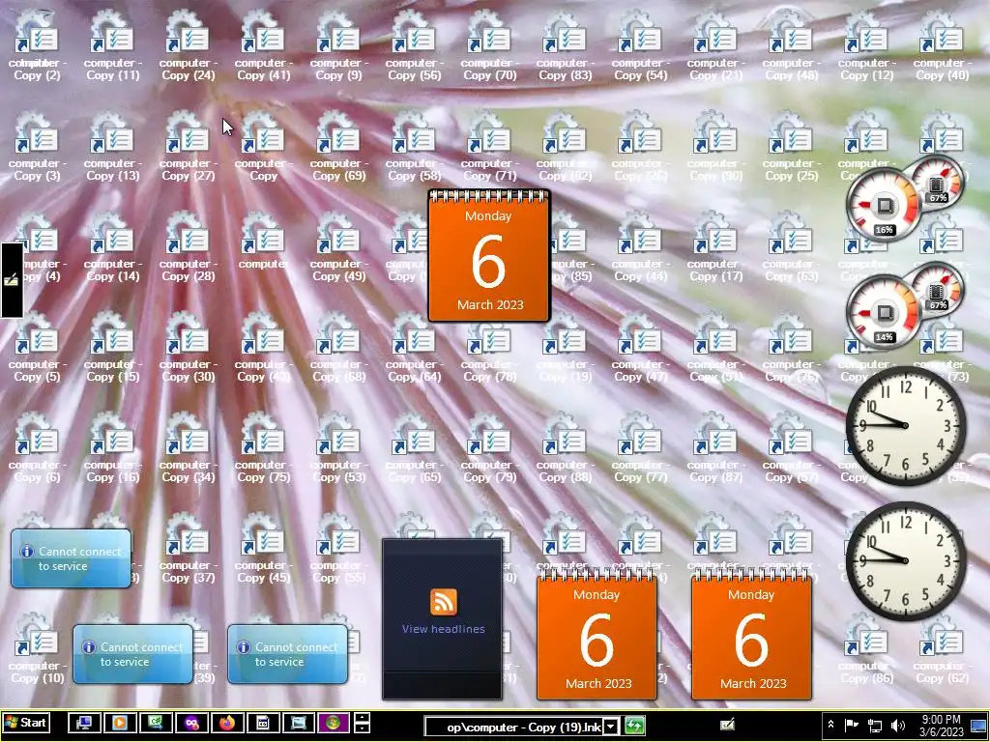Select computer - Copy (24) shortcut
This screenshot has height=742, width=990.
[189, 46]
